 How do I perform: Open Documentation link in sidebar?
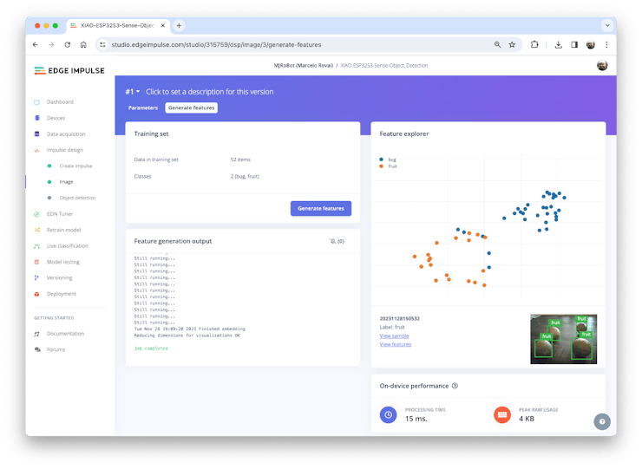tap(65, 334)
